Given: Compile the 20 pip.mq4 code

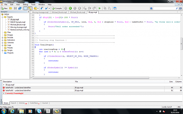Looking at the screenshot, I should 57,8.
